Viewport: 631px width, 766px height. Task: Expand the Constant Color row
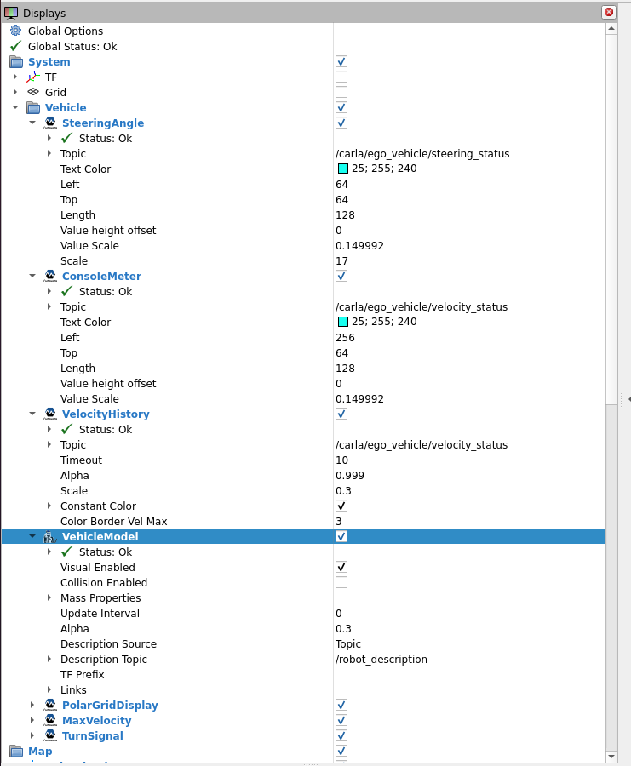click(x=49, y=506)
